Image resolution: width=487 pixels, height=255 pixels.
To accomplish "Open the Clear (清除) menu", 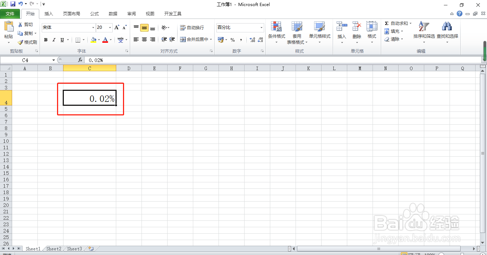I will point(394,39).
